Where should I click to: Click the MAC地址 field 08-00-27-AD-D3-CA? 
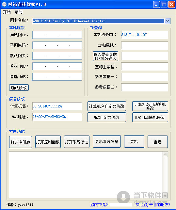pos(57,117)
